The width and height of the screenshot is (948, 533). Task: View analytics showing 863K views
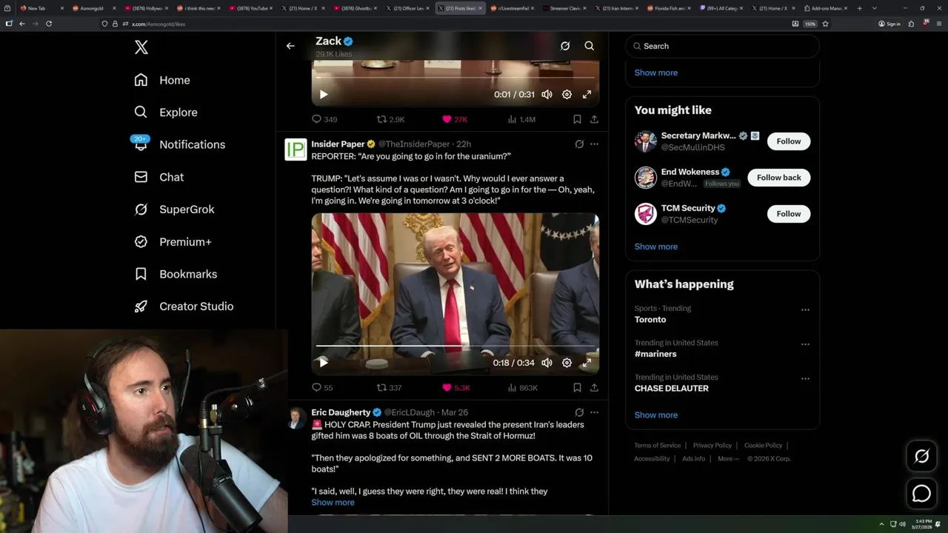[522, 387]
